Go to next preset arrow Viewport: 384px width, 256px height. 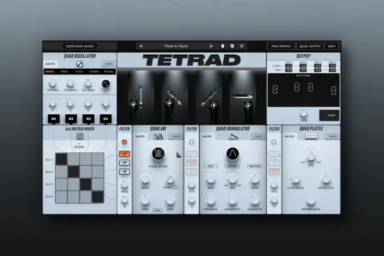[x=211, y=46]
